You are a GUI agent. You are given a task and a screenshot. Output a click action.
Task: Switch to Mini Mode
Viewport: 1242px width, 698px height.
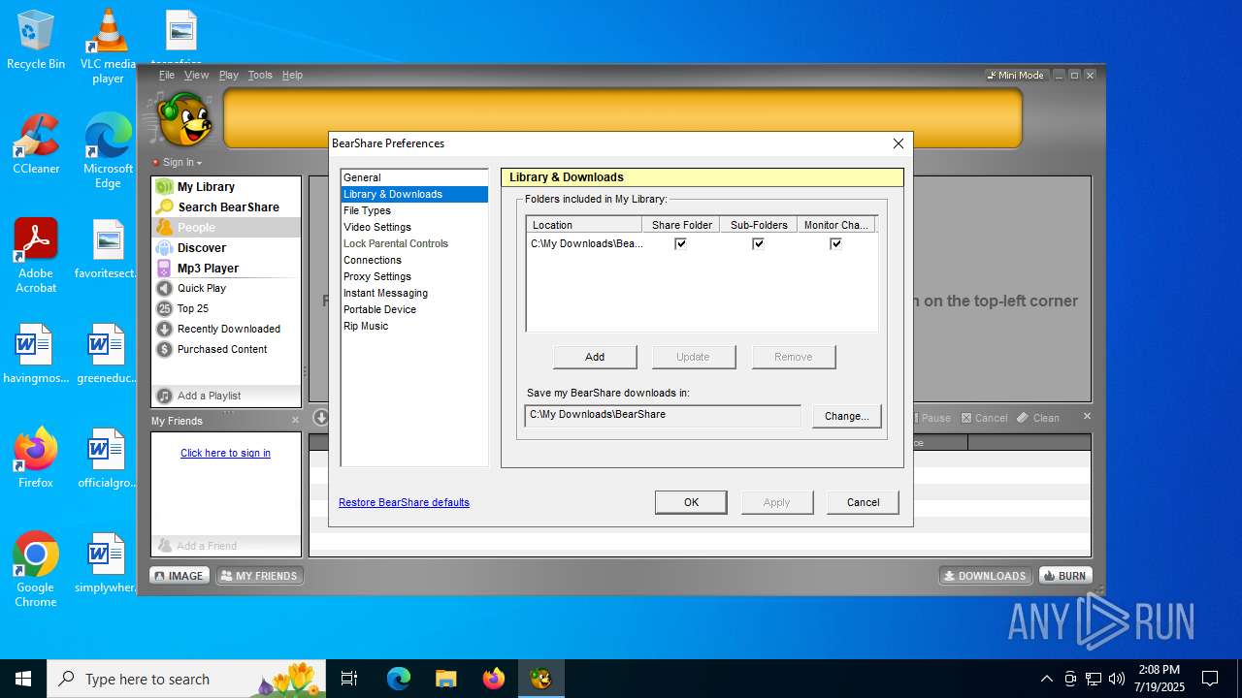coord(1016,75)
